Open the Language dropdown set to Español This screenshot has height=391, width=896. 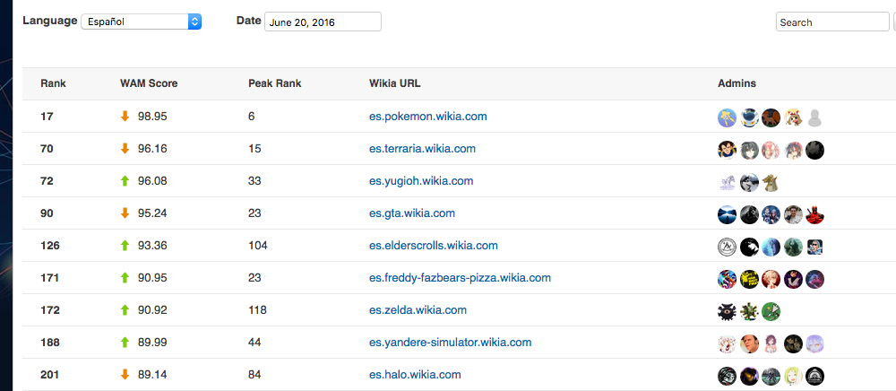coord(142,22)
